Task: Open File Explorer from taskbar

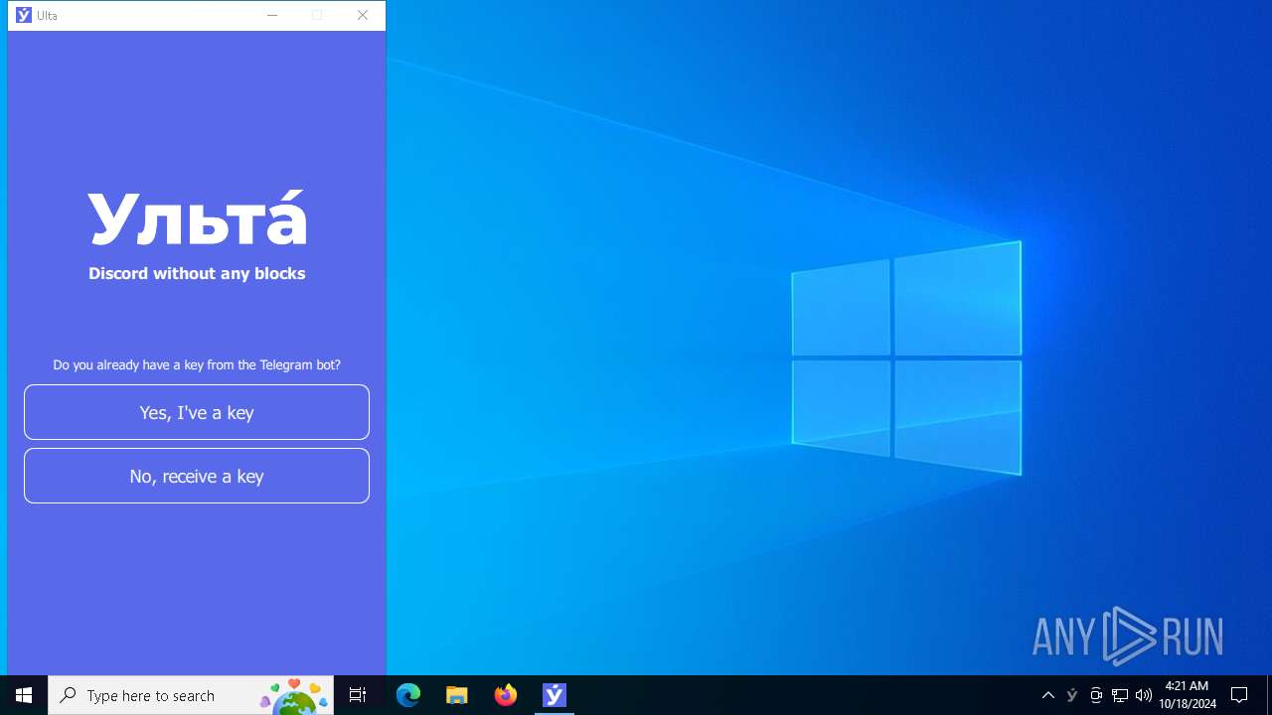Action: tap(457, 695)
